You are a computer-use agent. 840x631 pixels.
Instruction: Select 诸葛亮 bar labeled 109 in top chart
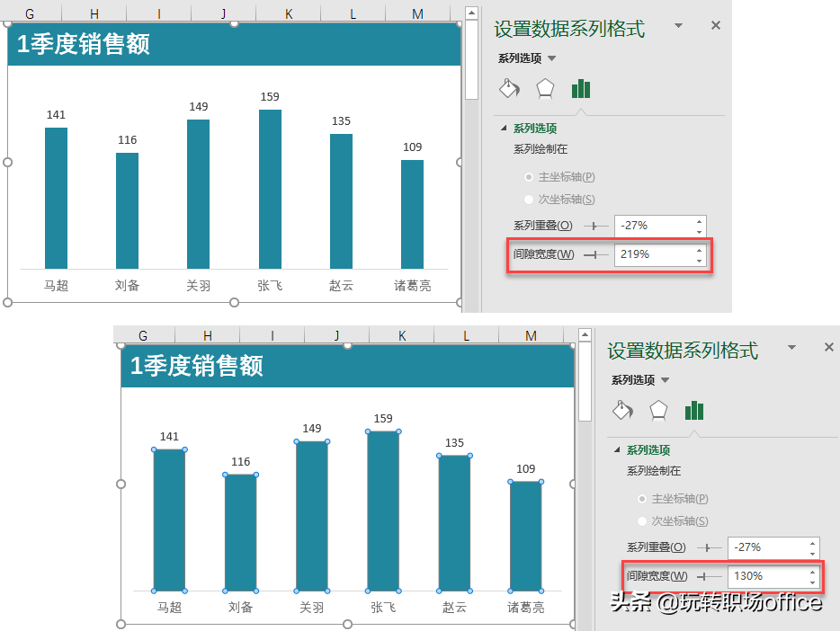point(413,214)
